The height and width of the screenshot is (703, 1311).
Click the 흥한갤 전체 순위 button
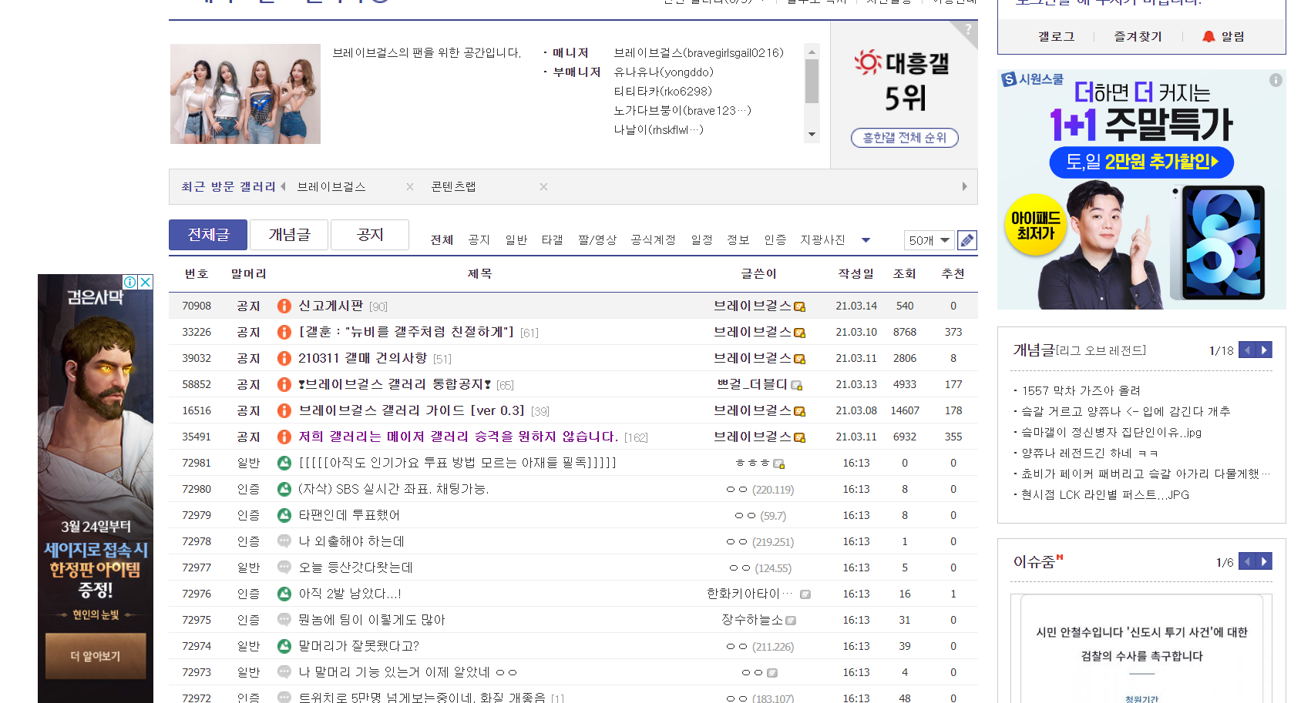904,138
